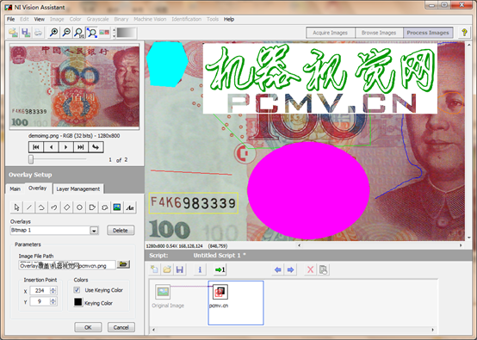Click the image browser slider handle
Viewport: 477px width, 340px height.
tap(31, 159)
